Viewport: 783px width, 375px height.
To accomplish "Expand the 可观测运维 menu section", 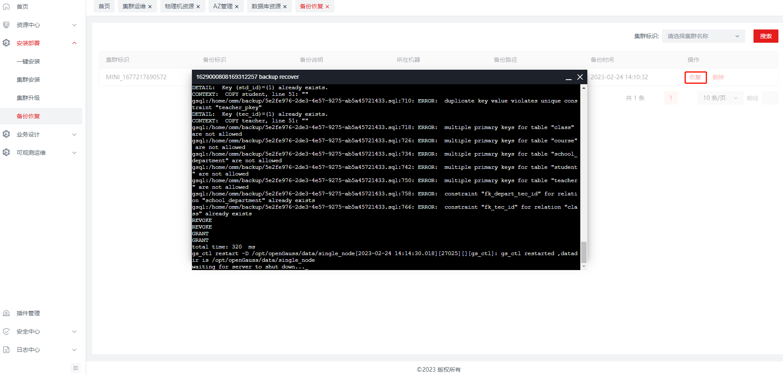I will pos(74,153).
